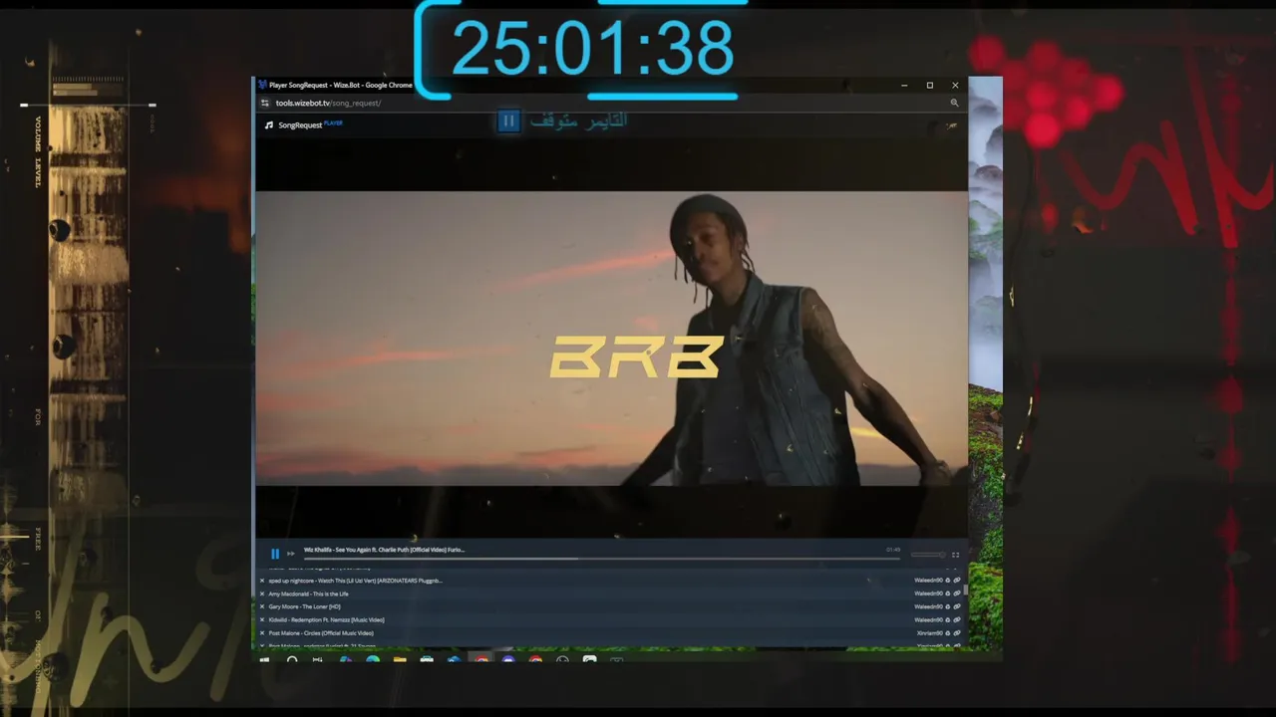
Task: Click round user icon in Post Malone - Circles row
Action: pos(948,633)
